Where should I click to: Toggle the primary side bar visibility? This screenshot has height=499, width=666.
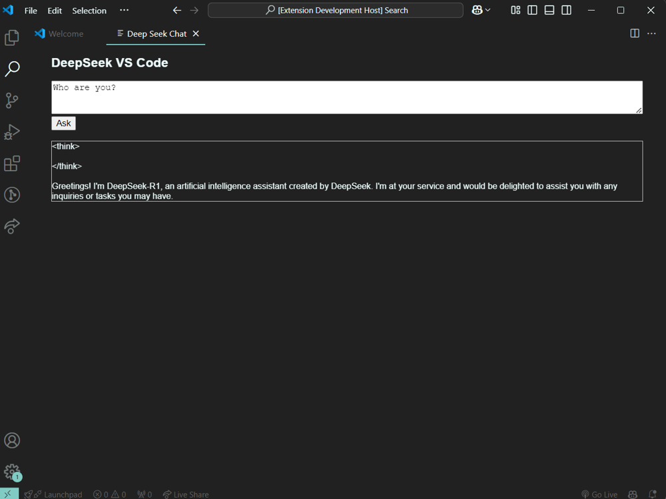(x=532, y=10)
